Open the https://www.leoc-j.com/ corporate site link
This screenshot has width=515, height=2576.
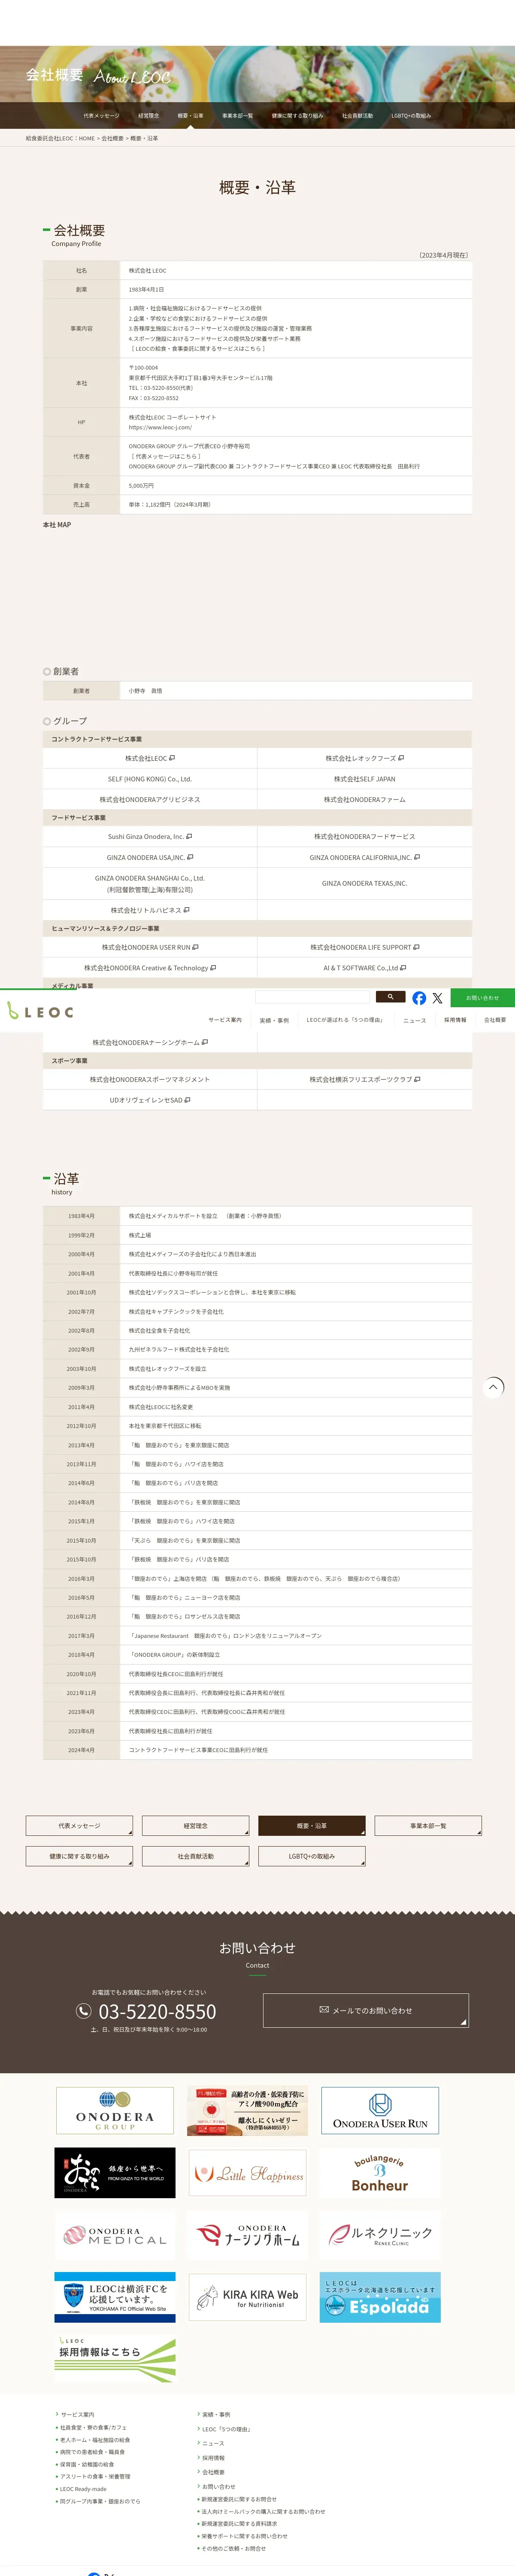(160, 427)
